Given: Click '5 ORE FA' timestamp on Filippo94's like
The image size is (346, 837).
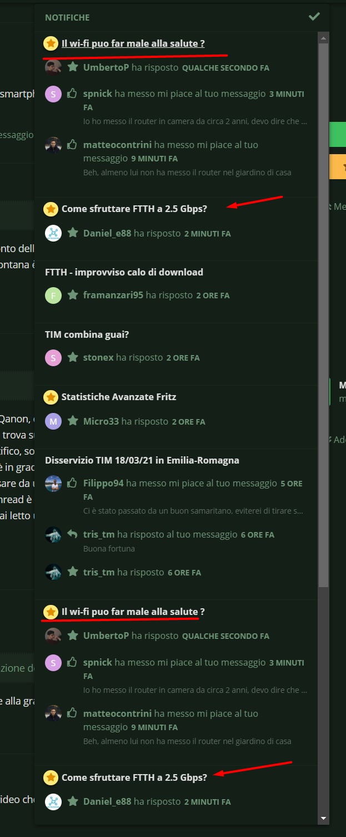Looking at the screenshot, I should [x=193, y=490].
